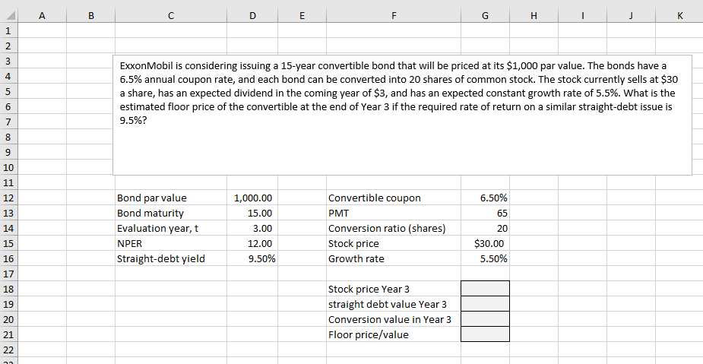Select column E header
Screen dimensions: 703x364
pos(302,16)
